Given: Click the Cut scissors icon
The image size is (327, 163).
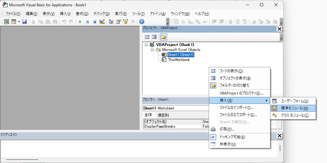Looking at the screenshot, I should click(x=33, y=22).
